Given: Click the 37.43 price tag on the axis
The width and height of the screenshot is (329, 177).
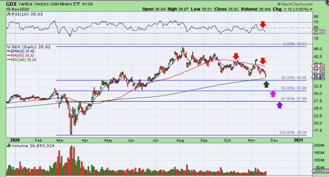Looking at the screenshot, I should [x=319, y=72].
